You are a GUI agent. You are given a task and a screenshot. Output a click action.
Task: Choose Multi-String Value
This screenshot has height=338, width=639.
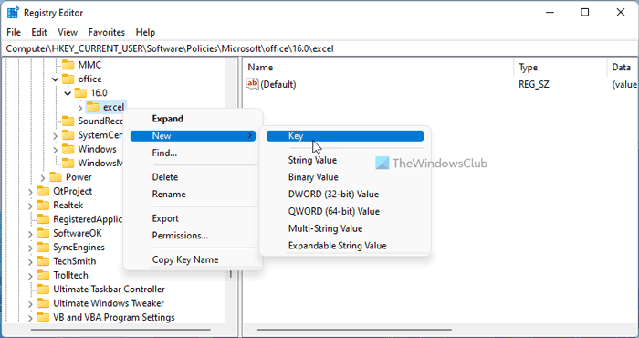(325, 228)
